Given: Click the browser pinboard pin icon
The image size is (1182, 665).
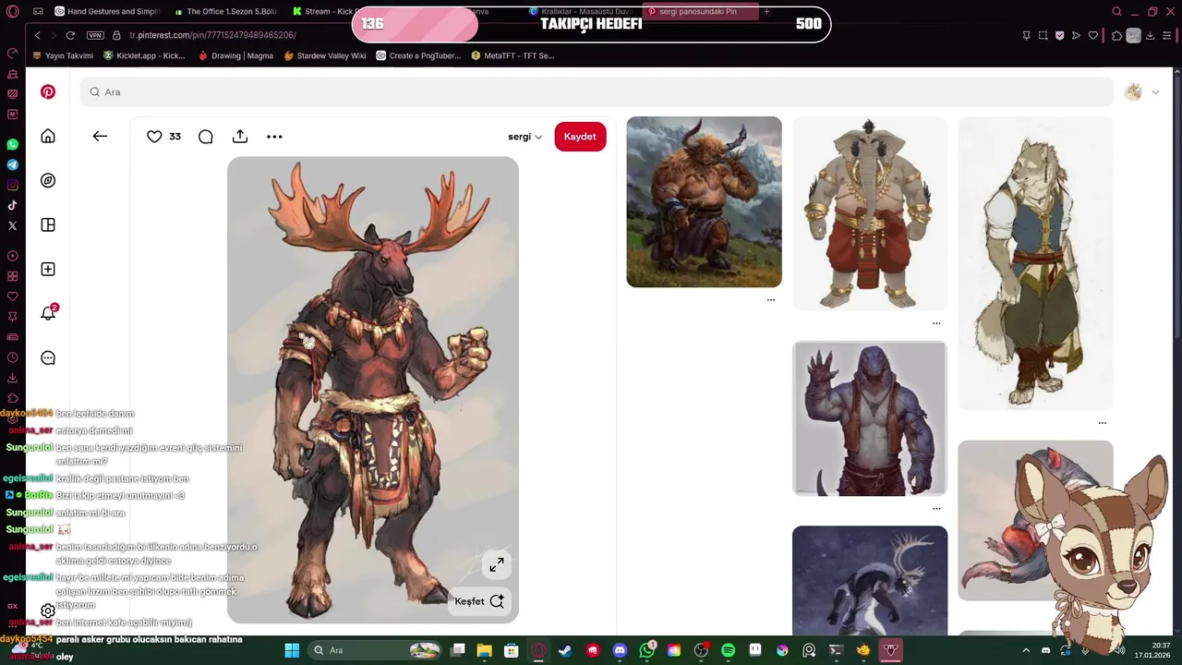Looking at the screenshot, I should 1026,35.
